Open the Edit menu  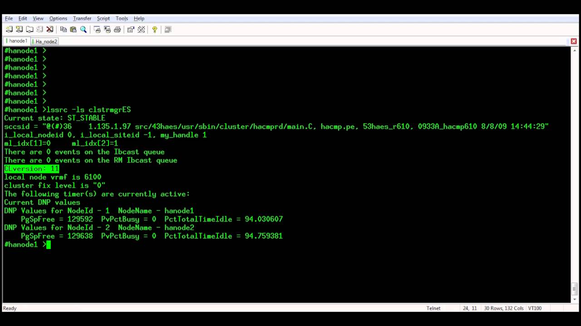click(x=23, y=19)
